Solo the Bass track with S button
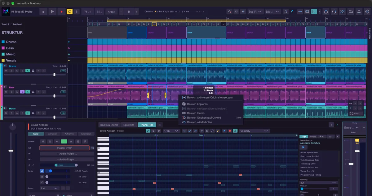The width and height of the screenshot is (372, 196). [x=11, y=92]
